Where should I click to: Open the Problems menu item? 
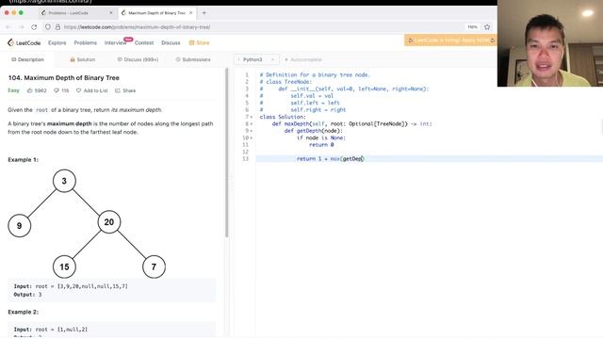(86, 42)
